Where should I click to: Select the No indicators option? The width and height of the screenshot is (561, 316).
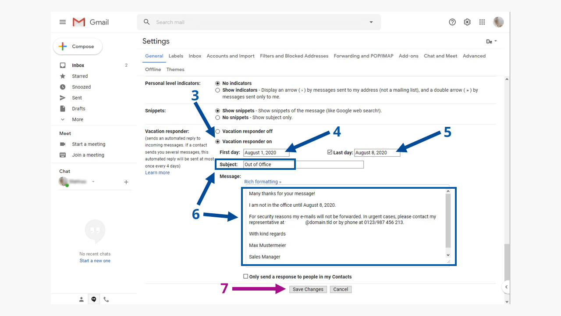pyautogui.click(x=217, y=83)
